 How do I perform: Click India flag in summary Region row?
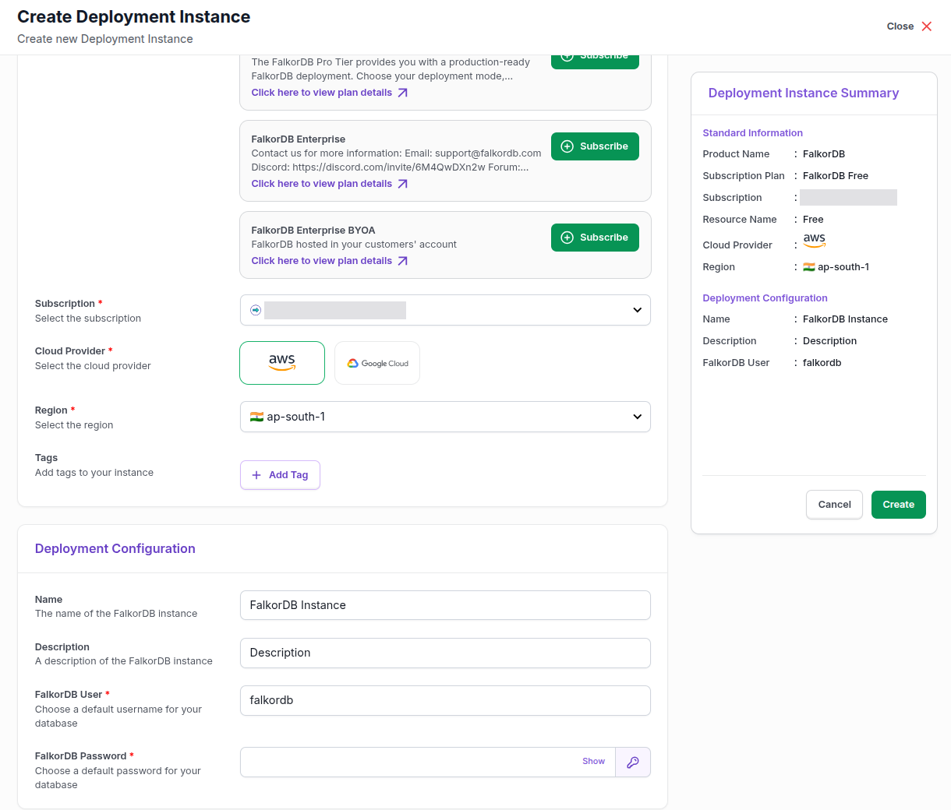tap(809, 267)
